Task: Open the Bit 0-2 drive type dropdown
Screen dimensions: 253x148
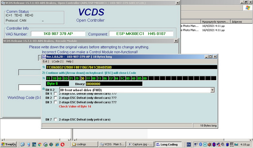Action: 213,90
